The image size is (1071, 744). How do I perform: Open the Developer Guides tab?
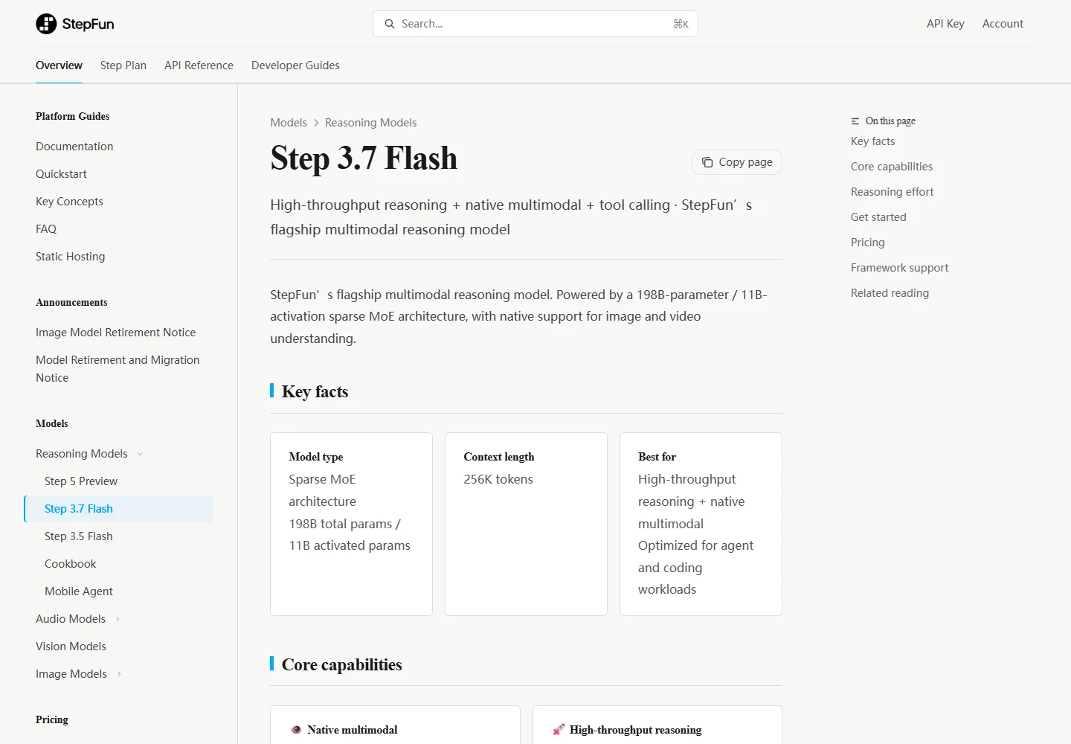tap(295, 65)
